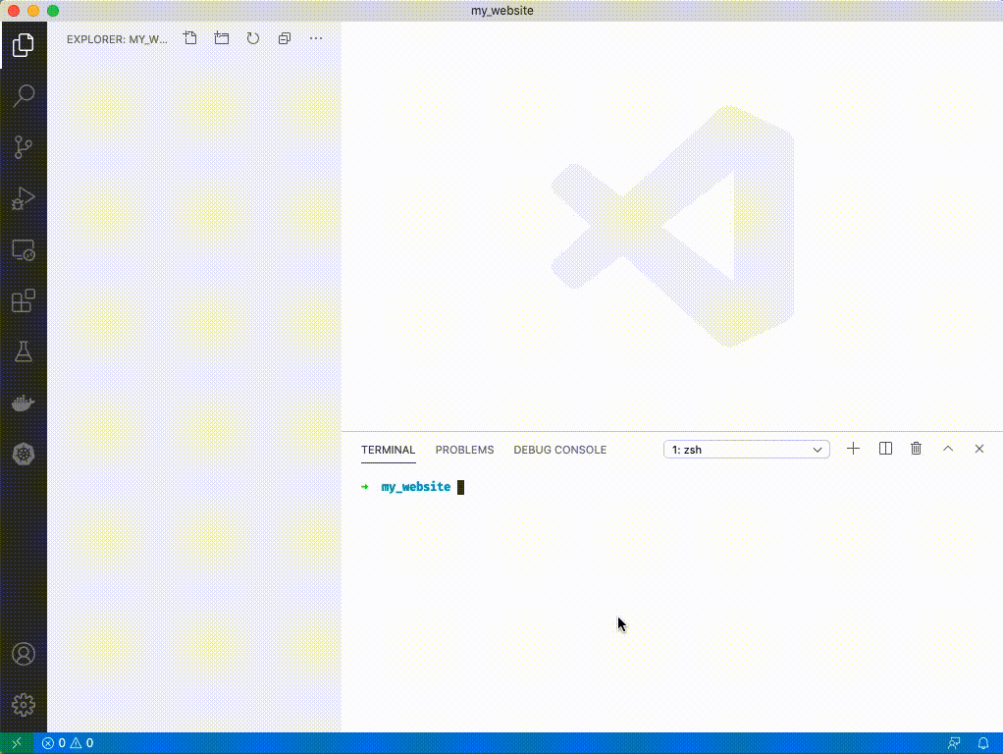Check errors and warnings count in the status bar

click(68, 743)
